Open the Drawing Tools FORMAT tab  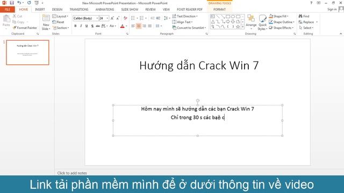[219, 10]
